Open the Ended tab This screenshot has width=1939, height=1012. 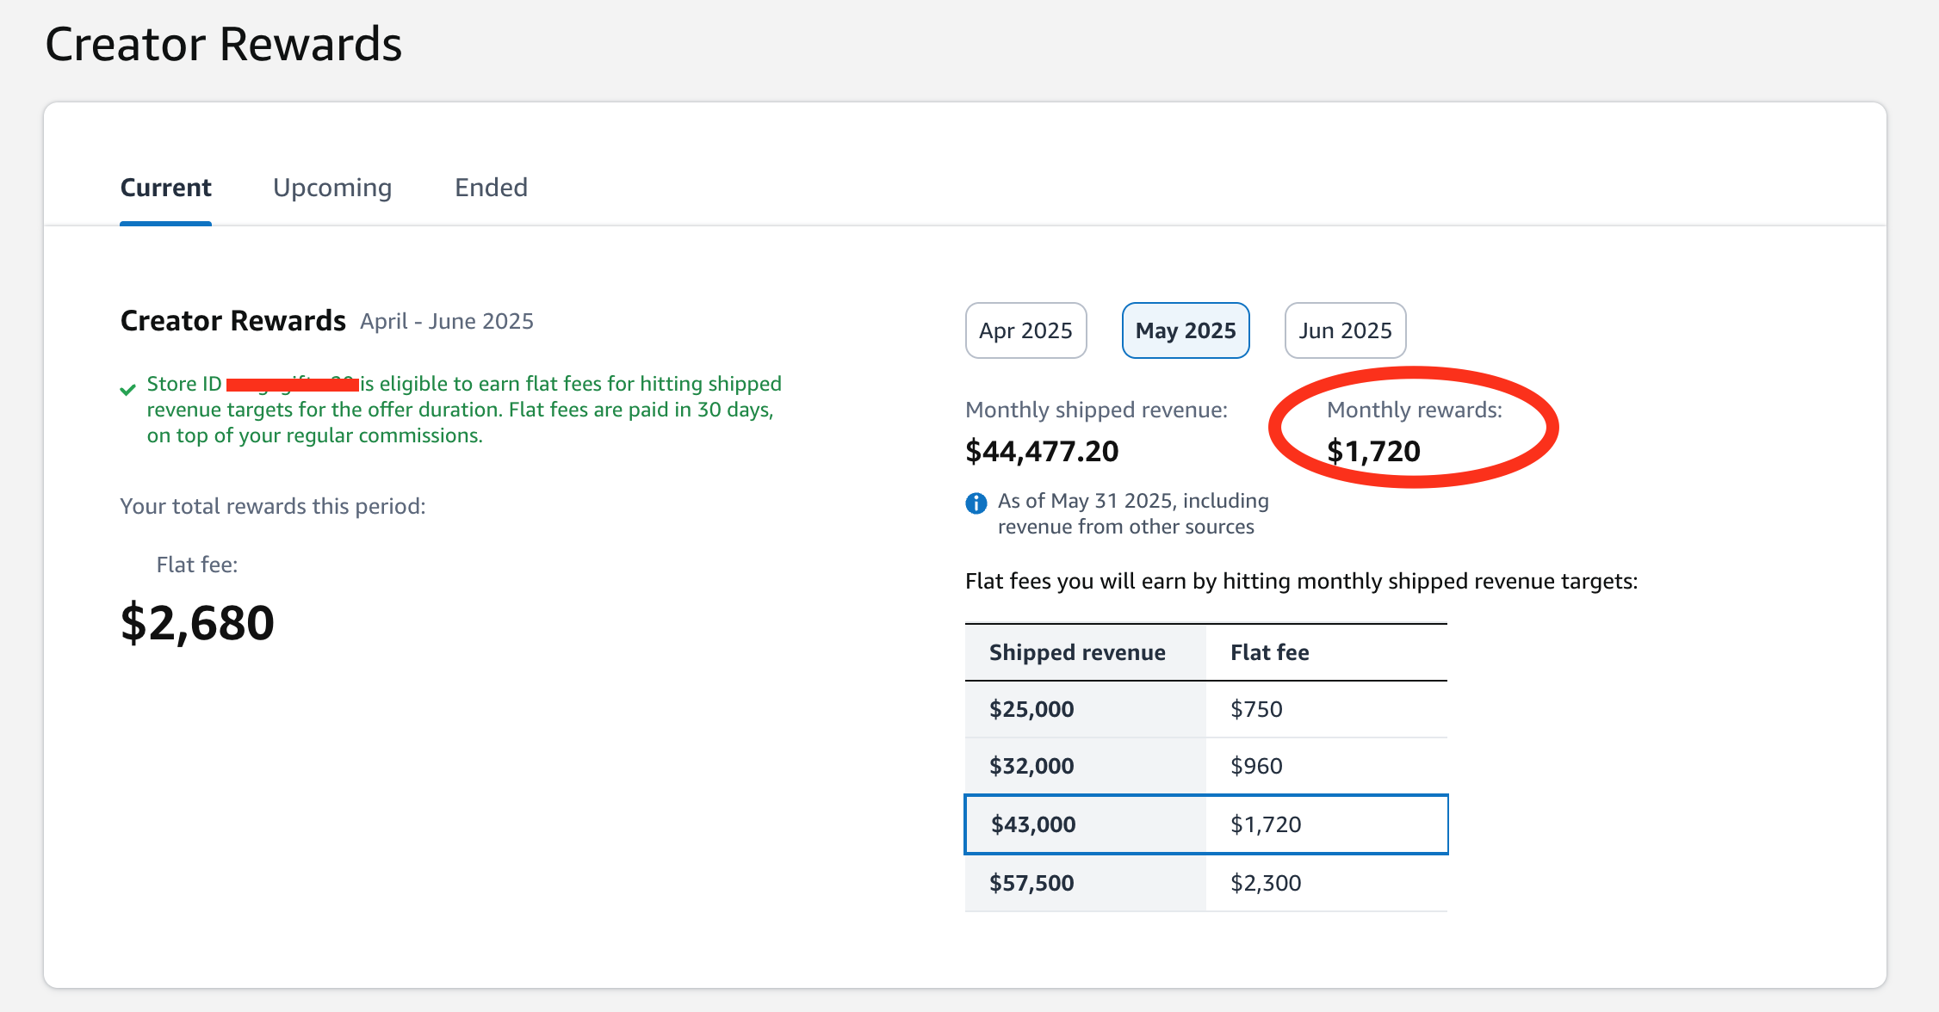coord(491,188)
